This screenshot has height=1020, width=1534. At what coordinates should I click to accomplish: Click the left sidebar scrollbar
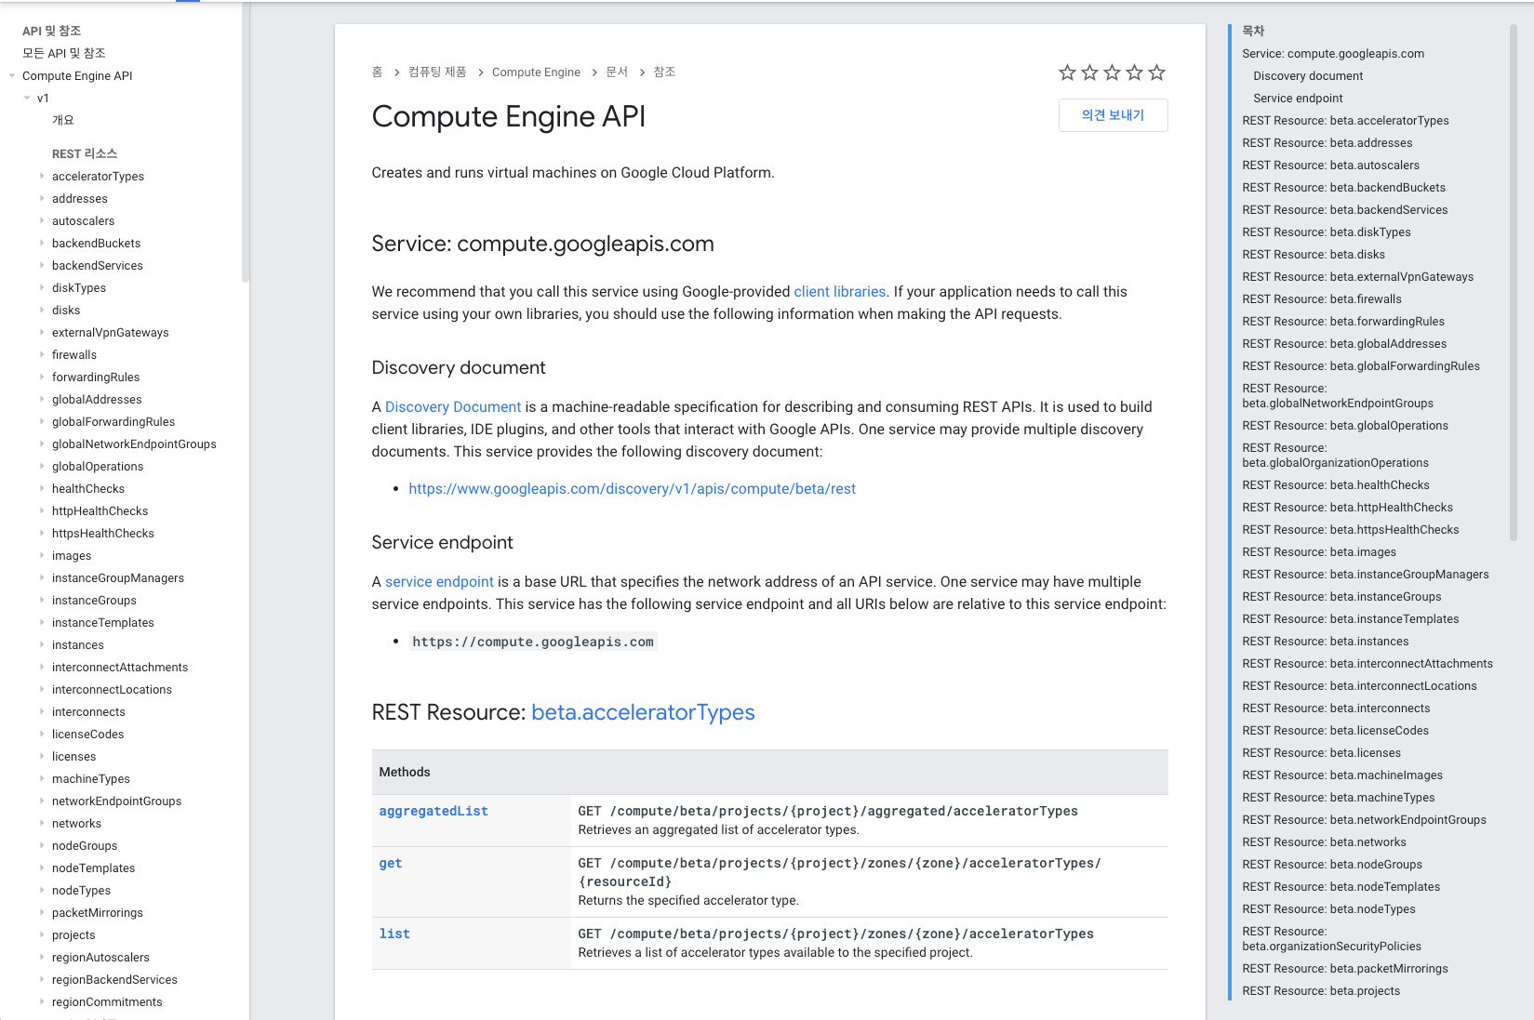pyautogui.click(x=246, y=141)
